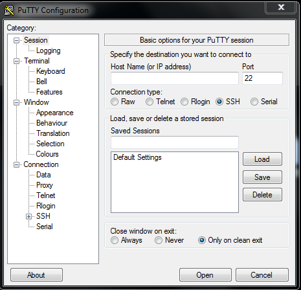Click the Port field showing 22
The image size is (301, 290).
tap(262, 78)
